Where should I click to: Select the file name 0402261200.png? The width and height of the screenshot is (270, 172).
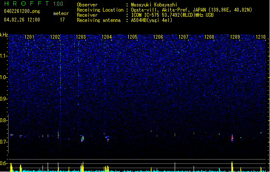22,11
